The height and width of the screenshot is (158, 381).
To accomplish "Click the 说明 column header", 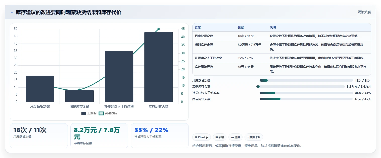I will point(273,28).
